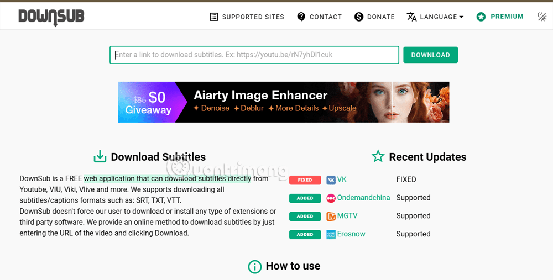553x280 pixels.
Task: Expand the Language dropdown arrow
Action: click(x=461, y=17)
